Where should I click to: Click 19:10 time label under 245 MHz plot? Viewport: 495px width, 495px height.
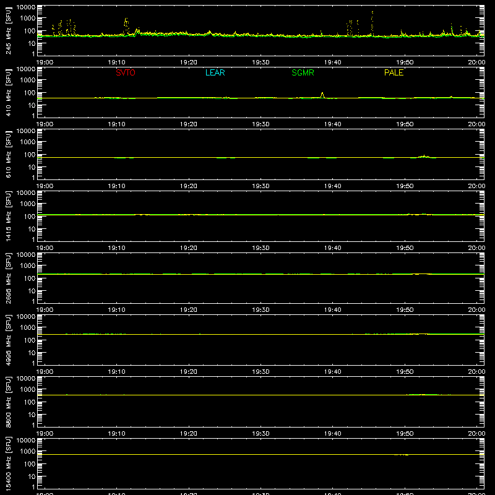pos(116,62)
